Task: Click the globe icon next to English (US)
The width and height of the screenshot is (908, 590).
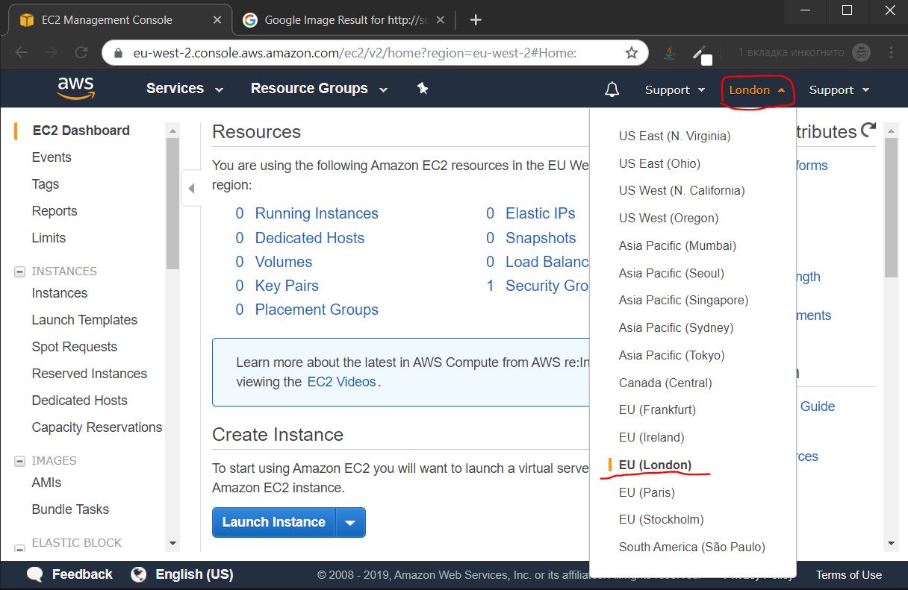Action: (138, 574)
